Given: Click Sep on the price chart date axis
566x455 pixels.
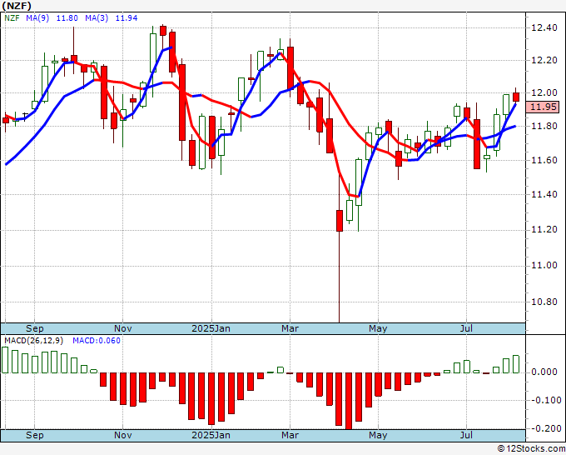Looking at the screenshot, I should [35, 328].
